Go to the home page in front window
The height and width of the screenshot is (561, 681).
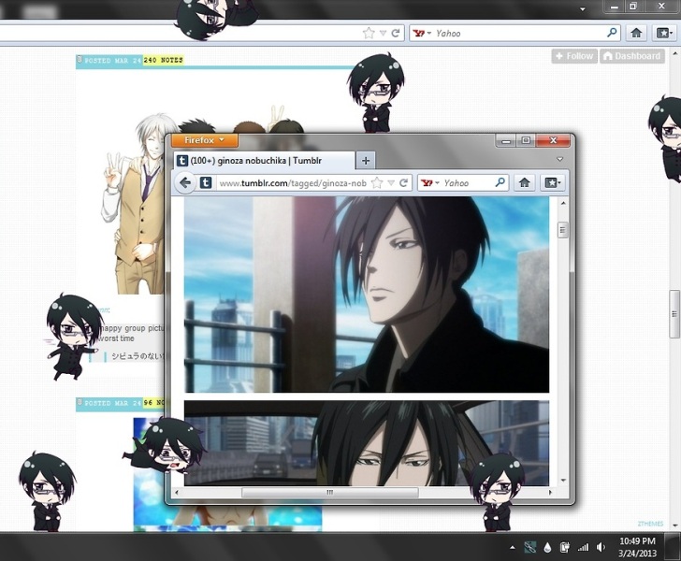524,183
